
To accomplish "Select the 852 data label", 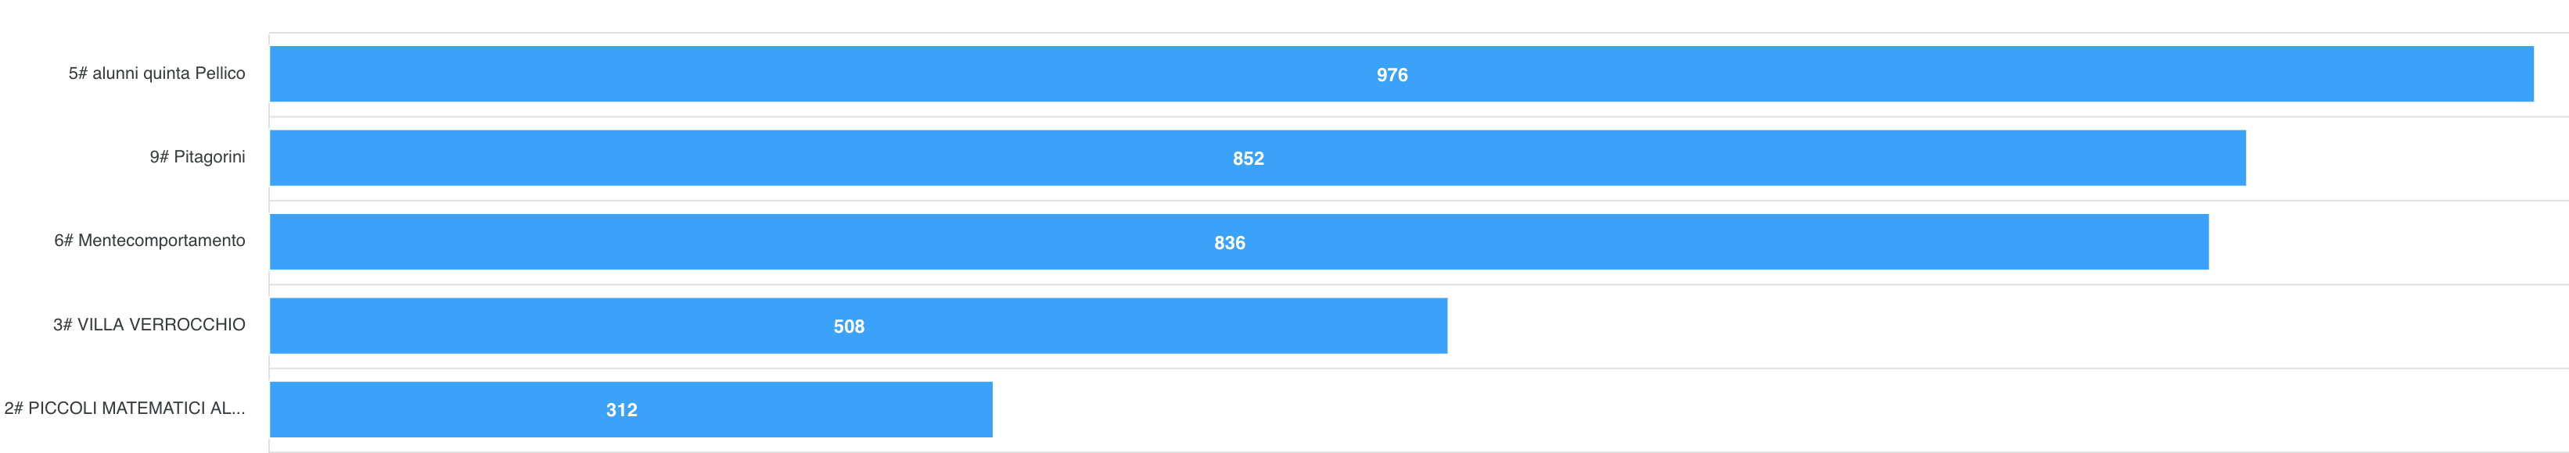I will tap(1249, 159).
